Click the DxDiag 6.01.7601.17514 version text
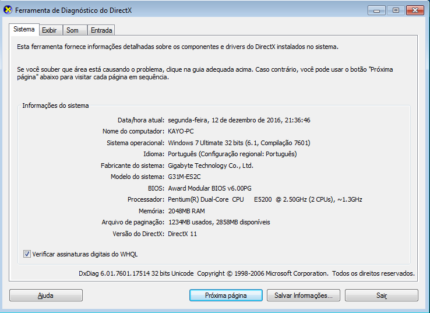 (246, 273)
